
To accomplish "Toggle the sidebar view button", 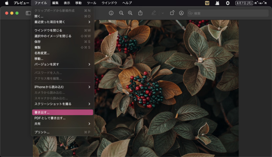I will click(x=28, y=13).
